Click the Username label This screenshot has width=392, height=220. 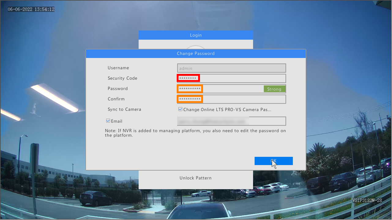point(118,68)
